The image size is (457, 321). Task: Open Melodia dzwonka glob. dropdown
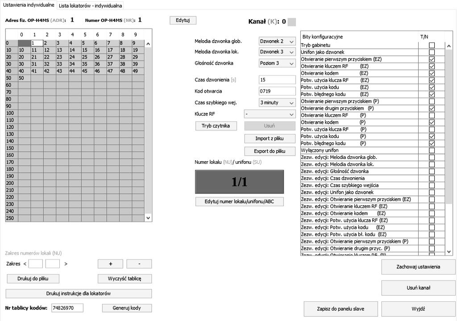pyautogui.click(x=277, y=42)
